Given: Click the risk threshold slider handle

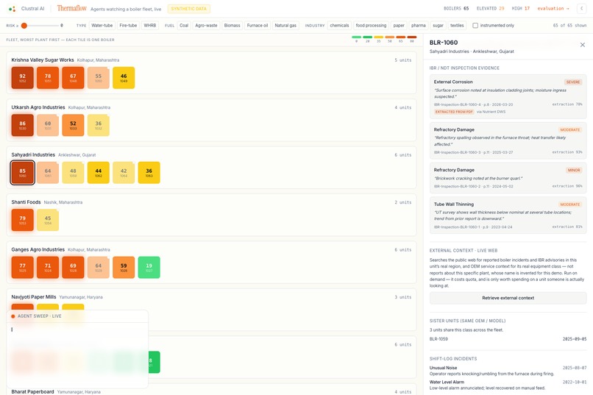Looking at the screenshot, I should tap(24, 26).
